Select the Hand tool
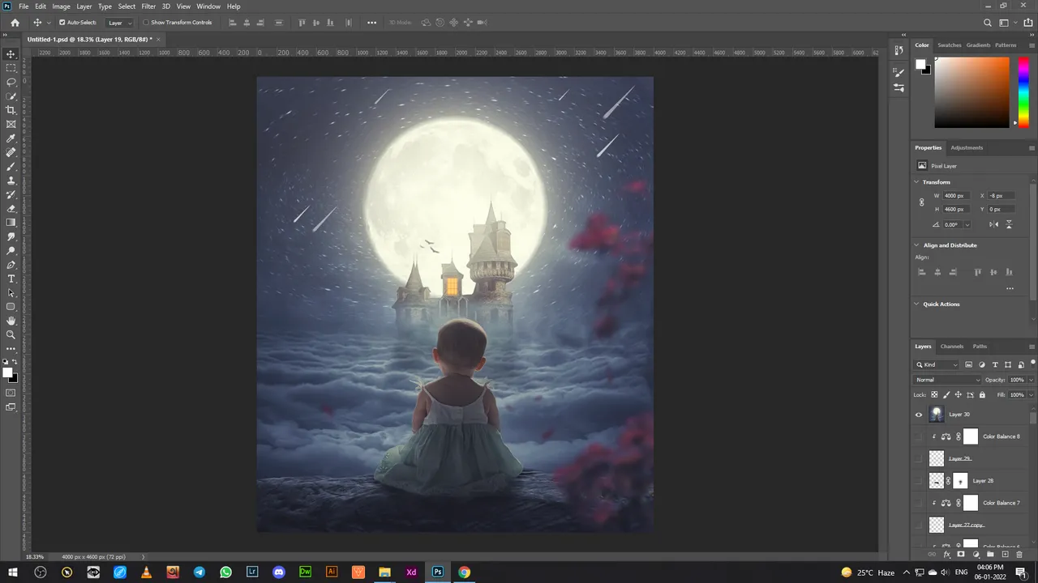Viewport: 1038px width, 583px height. (11, 321)
